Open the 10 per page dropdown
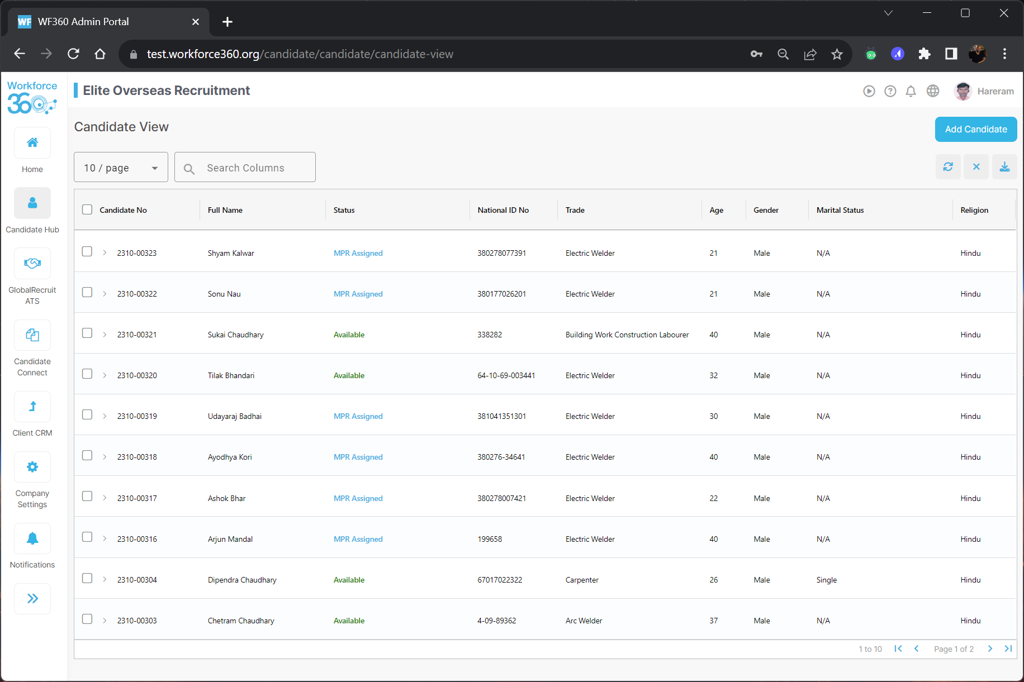1024x682 pixels. (120, 167)
